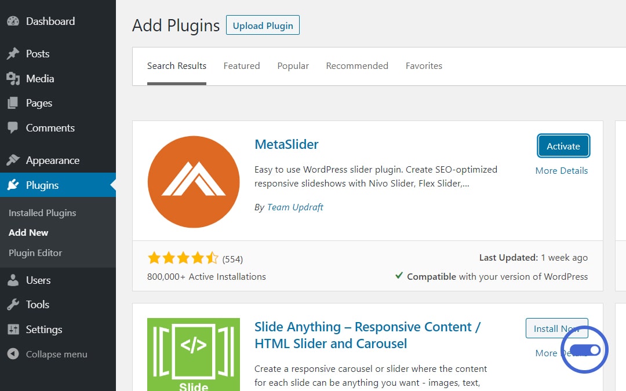This screenshot has height=391, width=626.
Task: Collapse the admin sidebar menu
Action: [47, 354]
